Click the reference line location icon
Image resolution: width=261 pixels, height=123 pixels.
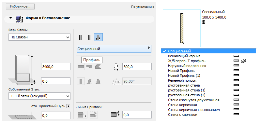tap(82, 115)
